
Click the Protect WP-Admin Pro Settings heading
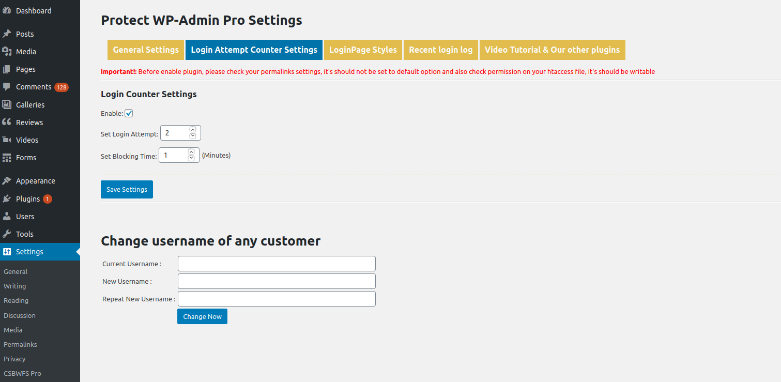pos(202,20)
